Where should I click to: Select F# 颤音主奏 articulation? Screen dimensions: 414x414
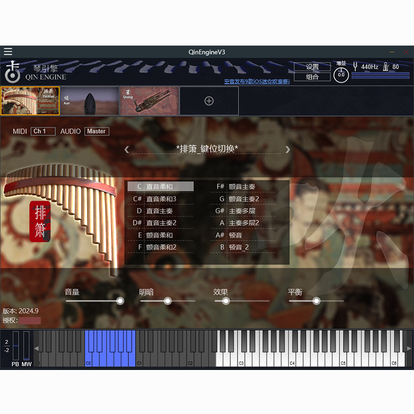[243, 186]
